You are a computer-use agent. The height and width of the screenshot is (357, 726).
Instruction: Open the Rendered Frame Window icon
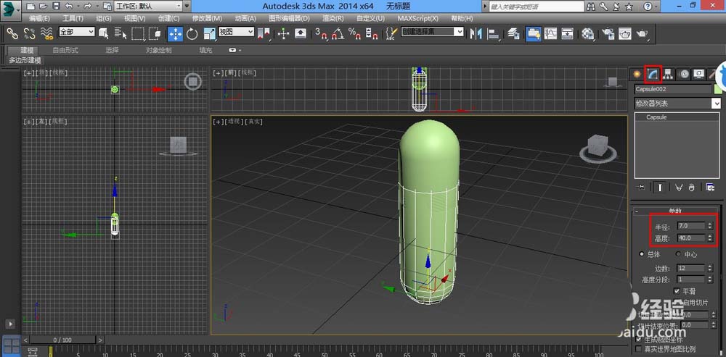point(625,33)
